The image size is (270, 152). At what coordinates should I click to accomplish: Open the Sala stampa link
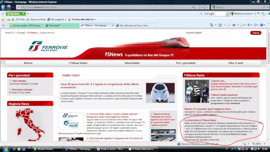(x=19, y=81)
